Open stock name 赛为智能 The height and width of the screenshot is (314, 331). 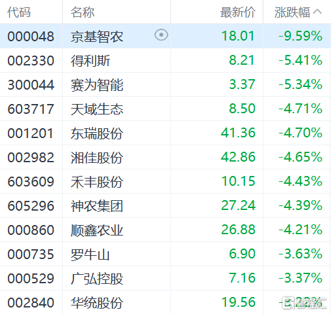point(97,84)
